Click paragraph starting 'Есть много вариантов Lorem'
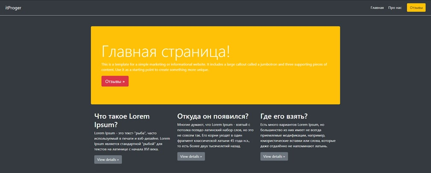The height and width of the screenshot is (173, 431). tap(298, 136)
